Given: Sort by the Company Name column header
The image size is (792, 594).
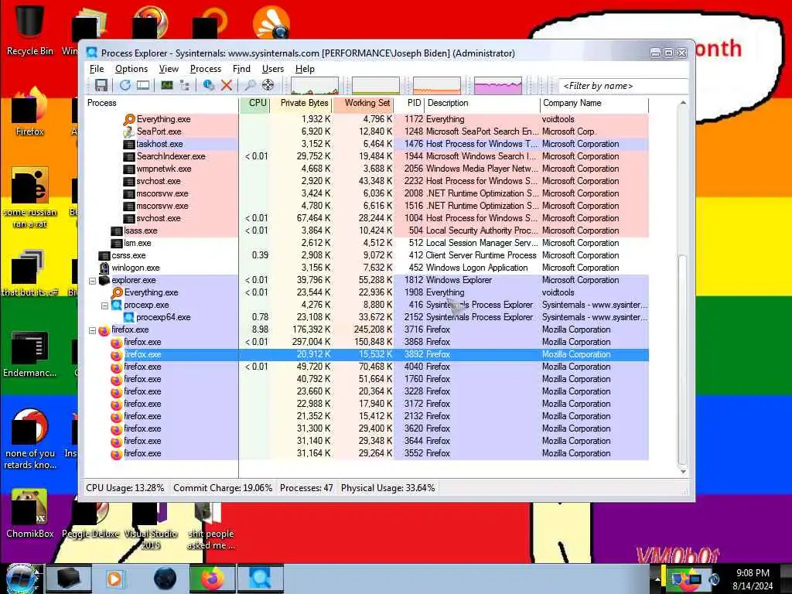Looking at the screenshot, I should [595, 103].
